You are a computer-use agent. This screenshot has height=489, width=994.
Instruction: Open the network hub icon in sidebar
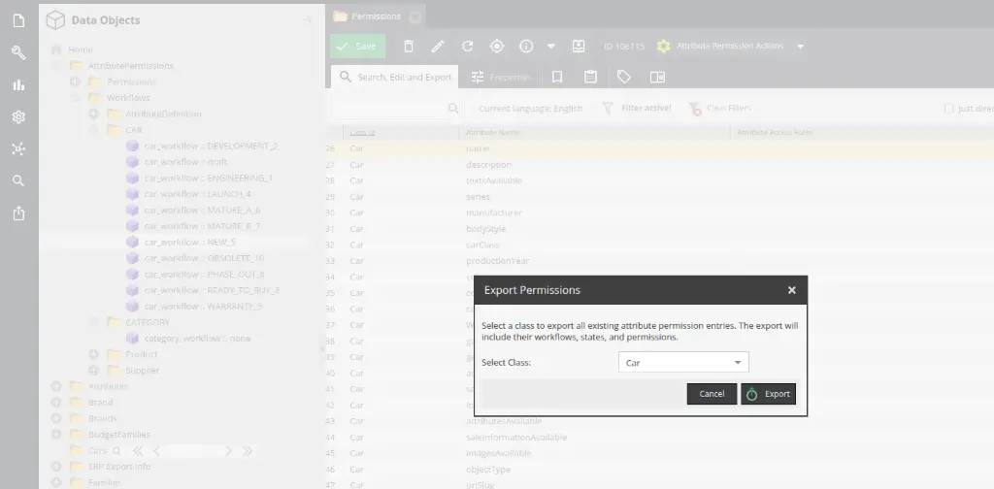(18, 148)
